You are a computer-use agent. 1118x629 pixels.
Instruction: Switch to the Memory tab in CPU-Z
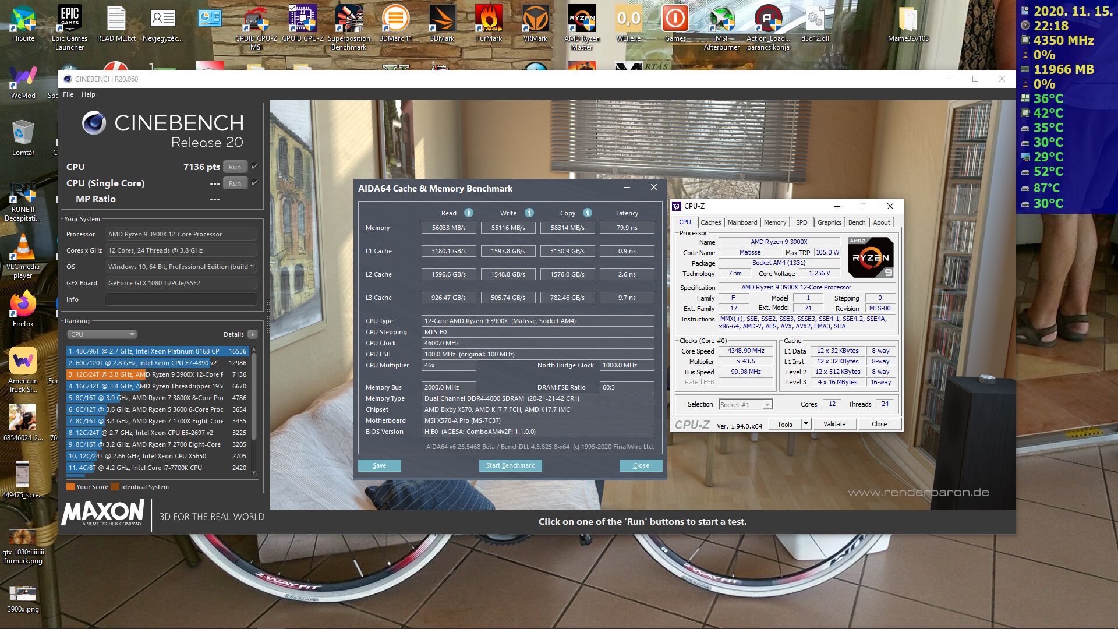pyautogui.click(x=774, y=222)
